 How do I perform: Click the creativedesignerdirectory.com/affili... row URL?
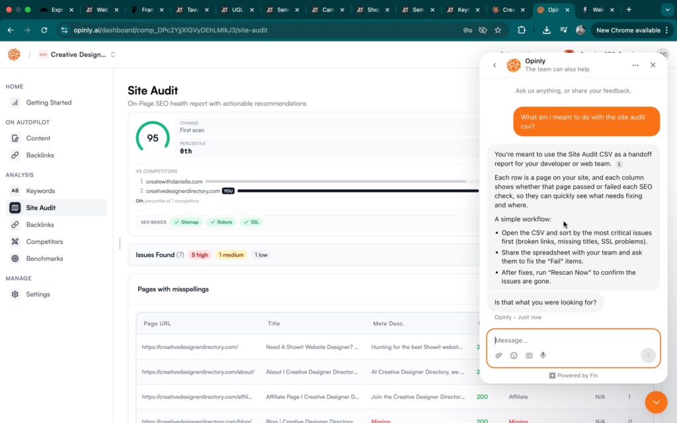click(x=197, y=397)
